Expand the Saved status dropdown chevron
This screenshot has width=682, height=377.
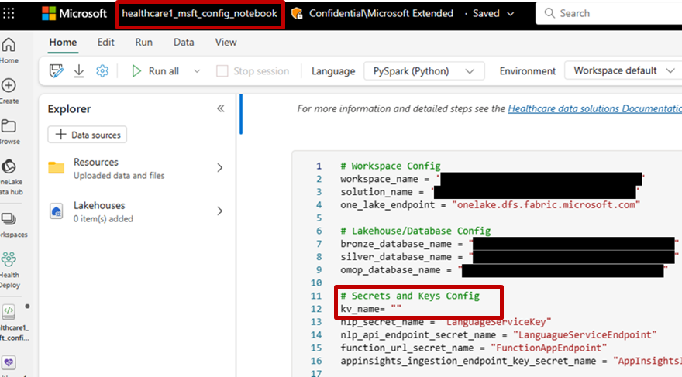(511, 14)
